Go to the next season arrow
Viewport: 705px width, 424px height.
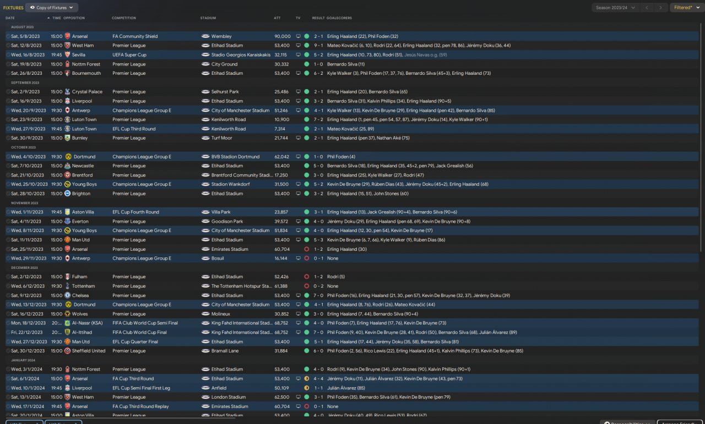pyautogui.click(x=661, y=8)
